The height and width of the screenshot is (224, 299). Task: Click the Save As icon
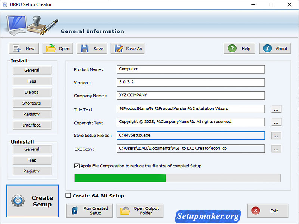(x=119, y=48)
